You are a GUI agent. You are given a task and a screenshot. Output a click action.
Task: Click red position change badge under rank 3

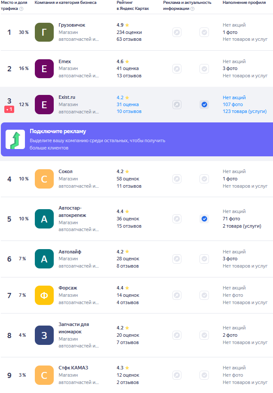[9, 110]
